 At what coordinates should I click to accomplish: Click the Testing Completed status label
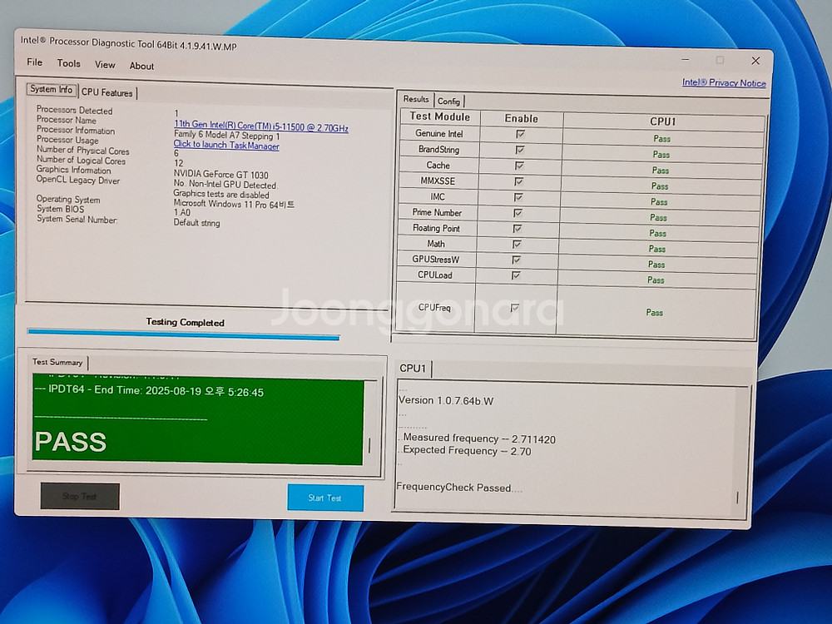click(186, 322)
